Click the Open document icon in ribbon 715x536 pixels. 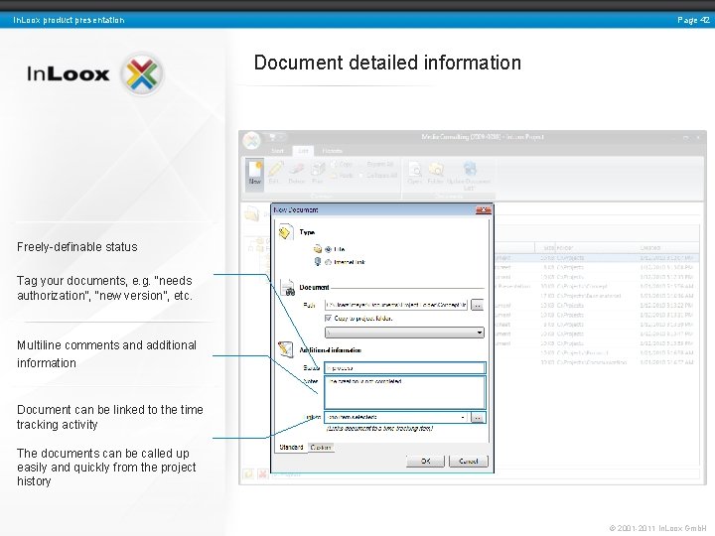[414, 169]
